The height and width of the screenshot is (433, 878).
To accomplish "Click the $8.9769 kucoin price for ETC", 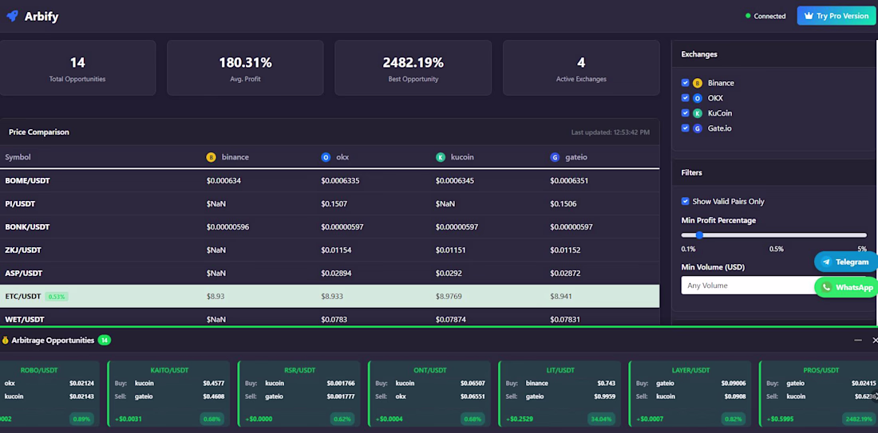I will tap(449, 297).
